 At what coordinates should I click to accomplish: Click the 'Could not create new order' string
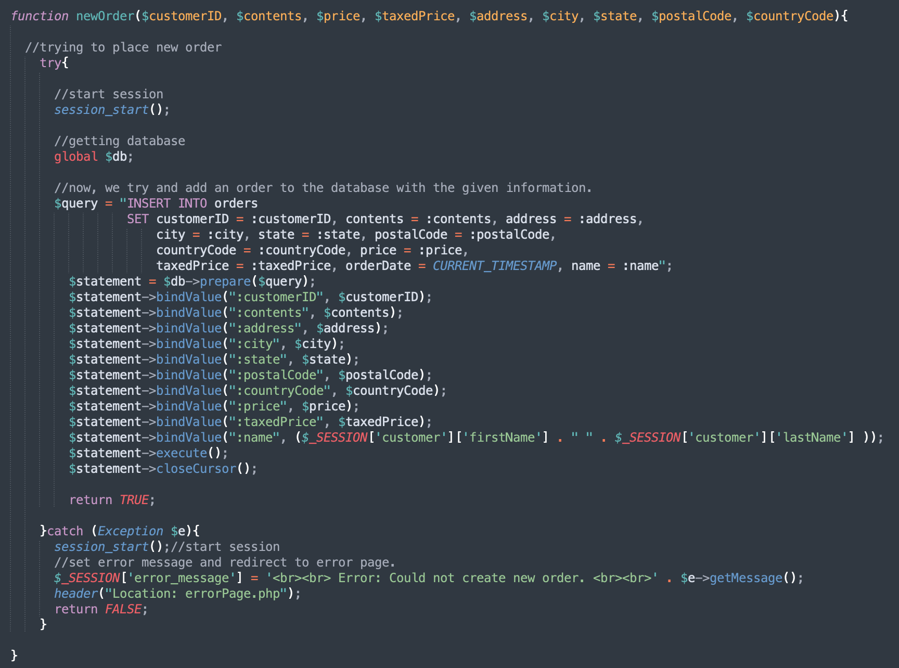tap(461, 578)
